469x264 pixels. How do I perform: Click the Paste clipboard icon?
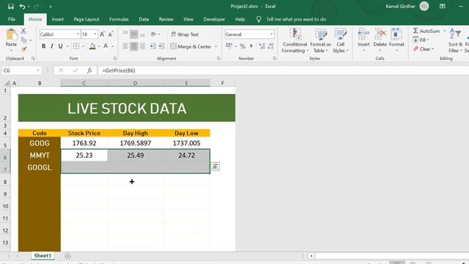12,34
